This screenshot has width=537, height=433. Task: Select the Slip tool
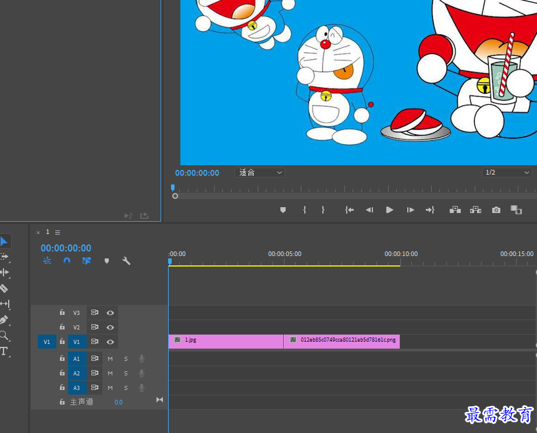[x=5, y=304]
